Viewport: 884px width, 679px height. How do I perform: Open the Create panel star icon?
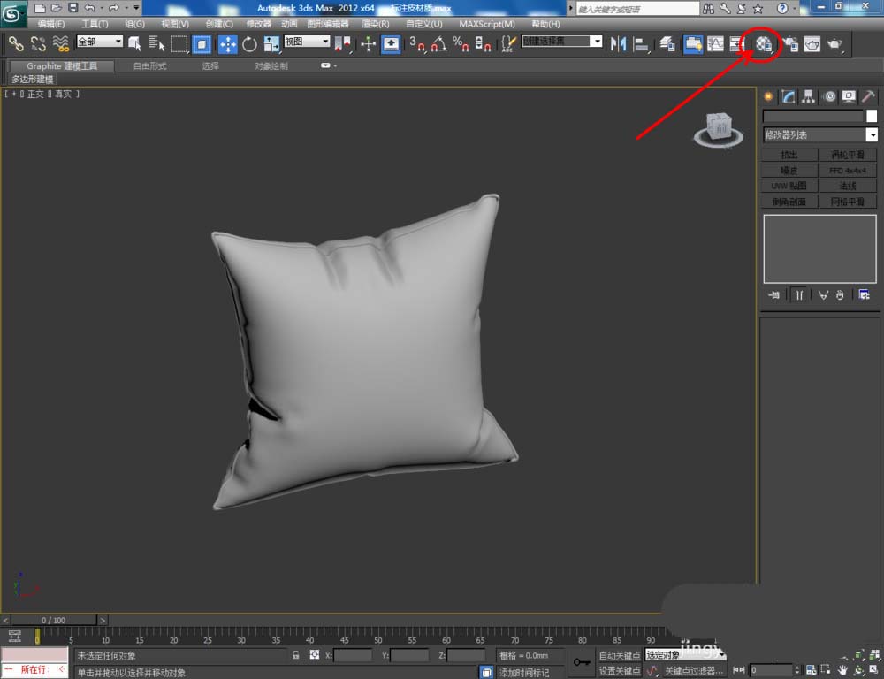tap(768, 96)
